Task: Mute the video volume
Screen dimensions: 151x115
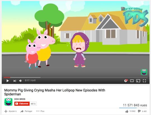Action: [20, 81]
